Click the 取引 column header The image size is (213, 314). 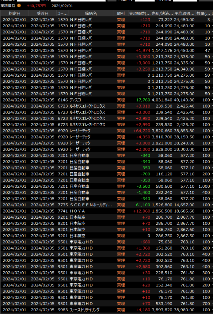(121, 13)
